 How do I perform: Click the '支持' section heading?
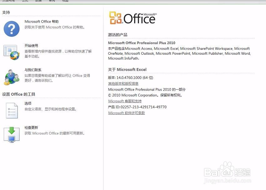pyautogui.click(x=6, y=12)
